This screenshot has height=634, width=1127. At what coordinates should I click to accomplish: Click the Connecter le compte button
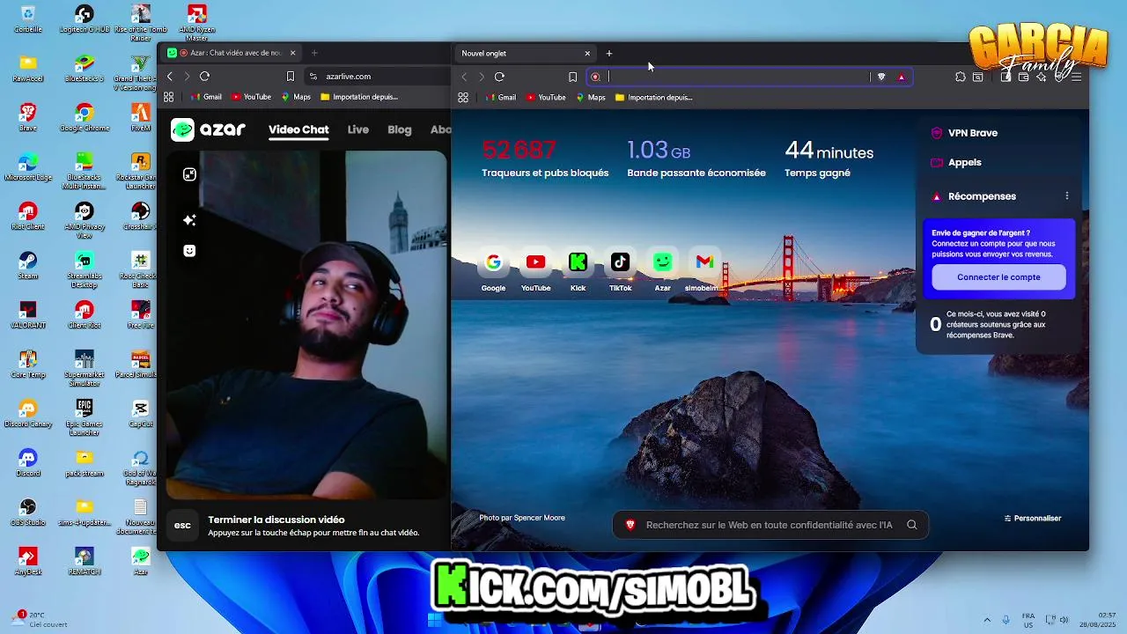[998, 277]
